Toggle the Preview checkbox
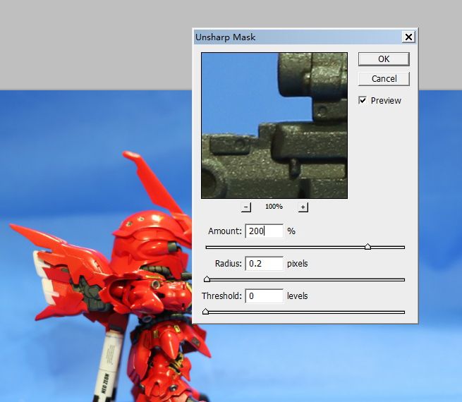This screenshot has width=462, height=402. 363,100
